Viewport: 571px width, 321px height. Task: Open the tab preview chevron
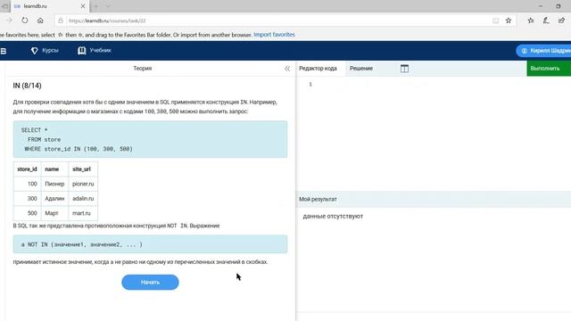pyautogui.click(x=108, y=6)
